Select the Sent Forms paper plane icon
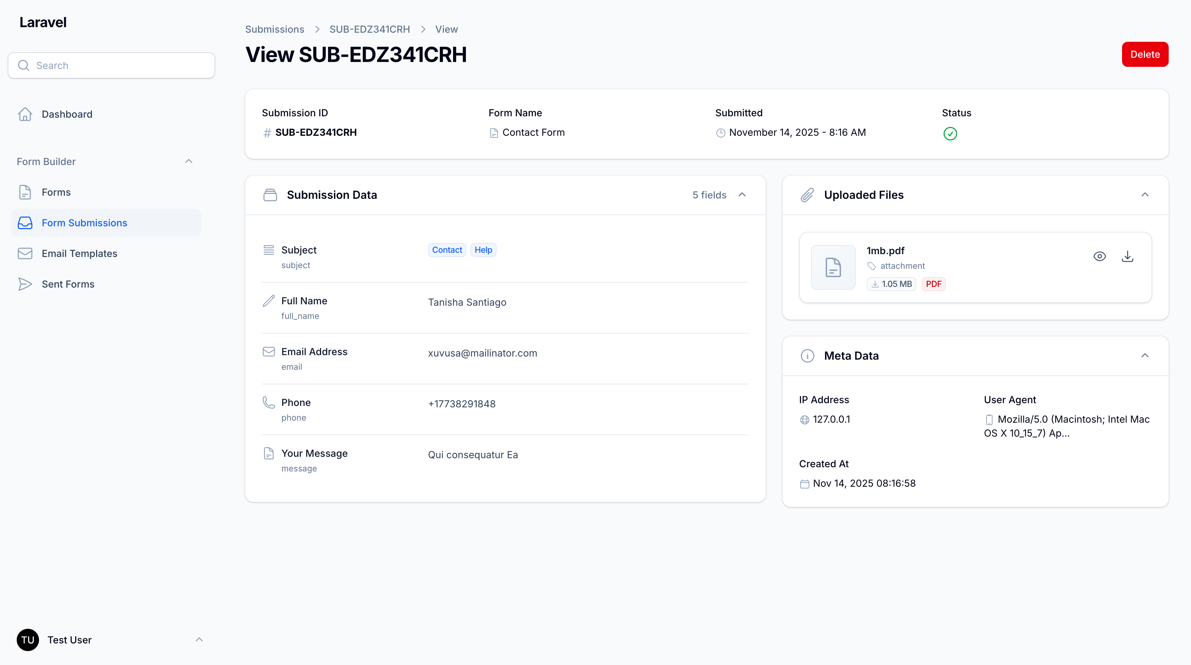1191x665 pixels. pyautogui.click(x=25, y=284)
